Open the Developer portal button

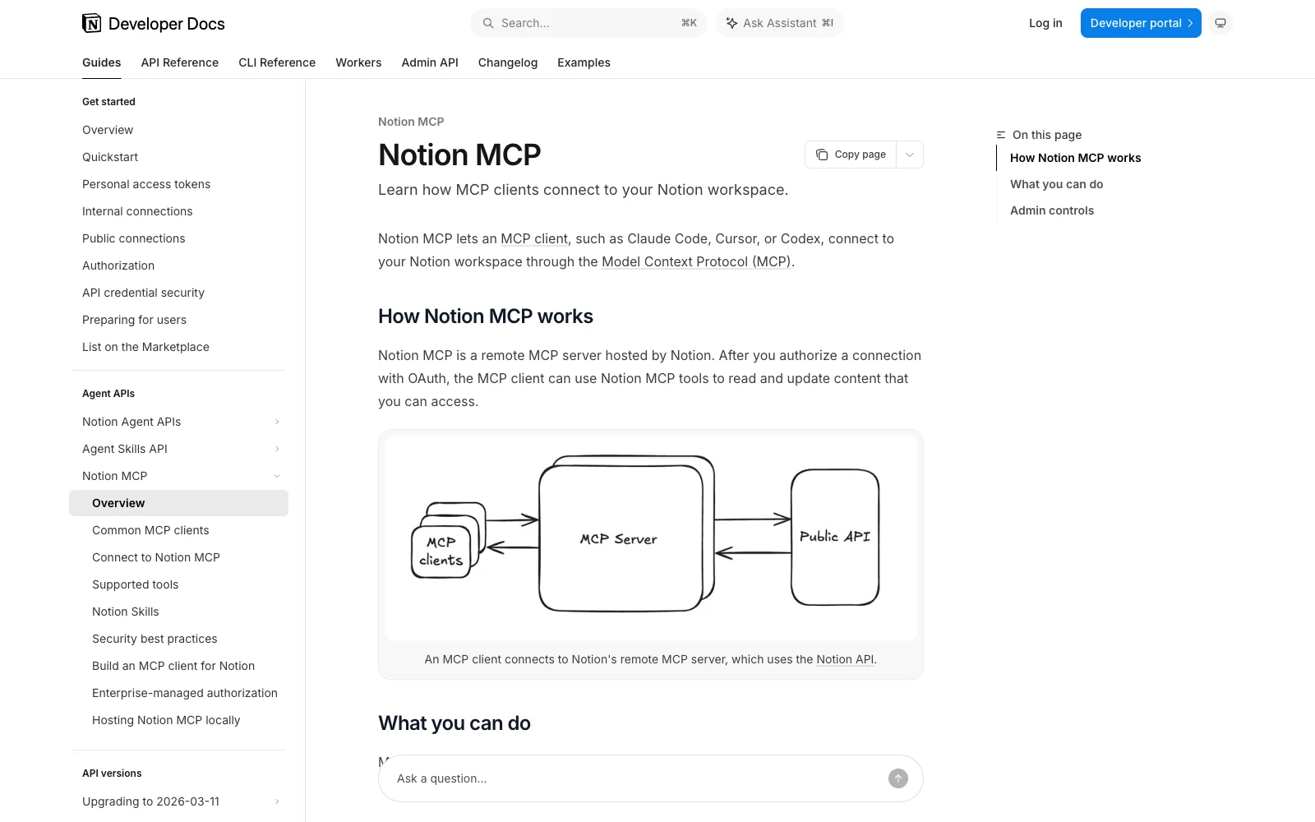(x=1141, y=23)
